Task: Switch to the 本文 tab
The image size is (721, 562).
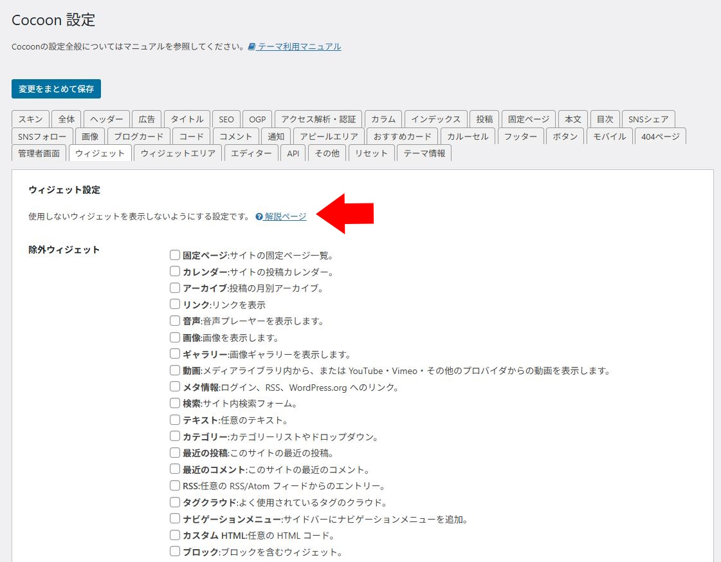Action: pyautogui.click(x=573, y=119)
